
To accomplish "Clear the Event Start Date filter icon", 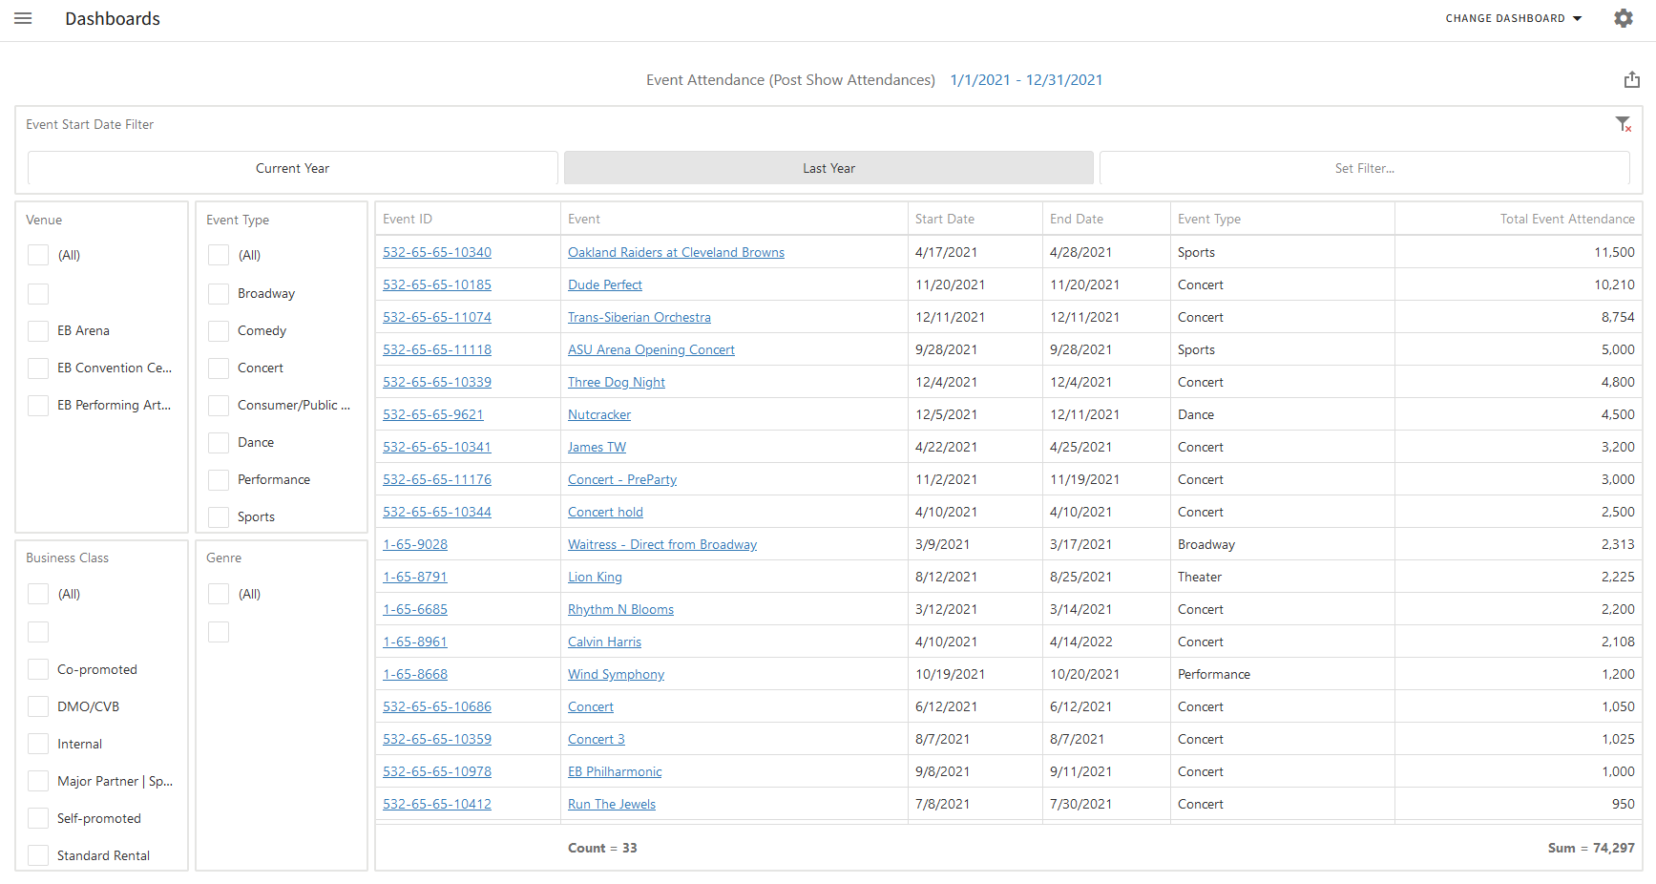I will point(1624,124).
